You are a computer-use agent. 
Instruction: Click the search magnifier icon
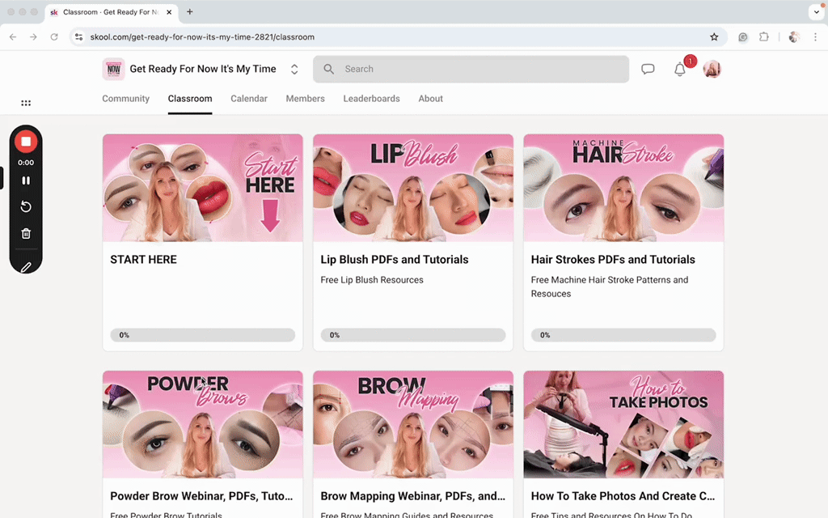pos(328,70)
